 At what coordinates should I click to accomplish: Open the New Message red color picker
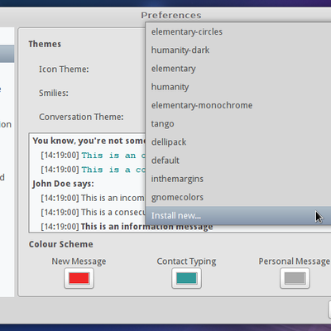click(79, 278)
